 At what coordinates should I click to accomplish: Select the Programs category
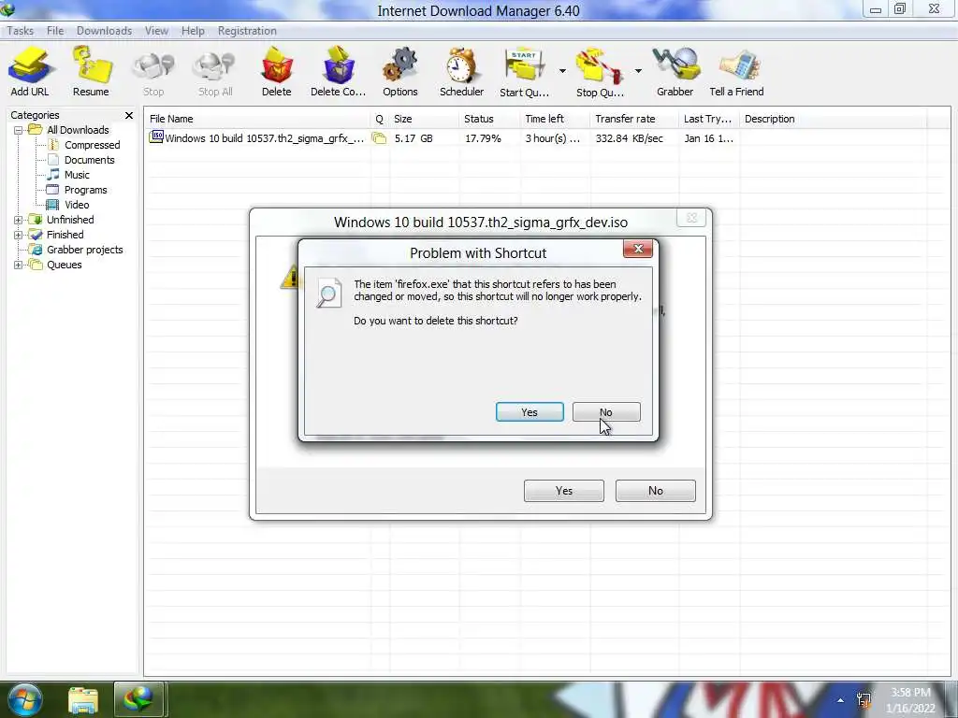click(85, 190)
